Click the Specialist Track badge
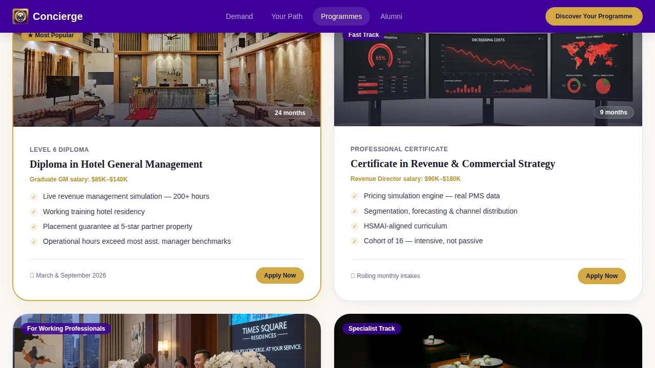The image size is (655, 368). 372,329
